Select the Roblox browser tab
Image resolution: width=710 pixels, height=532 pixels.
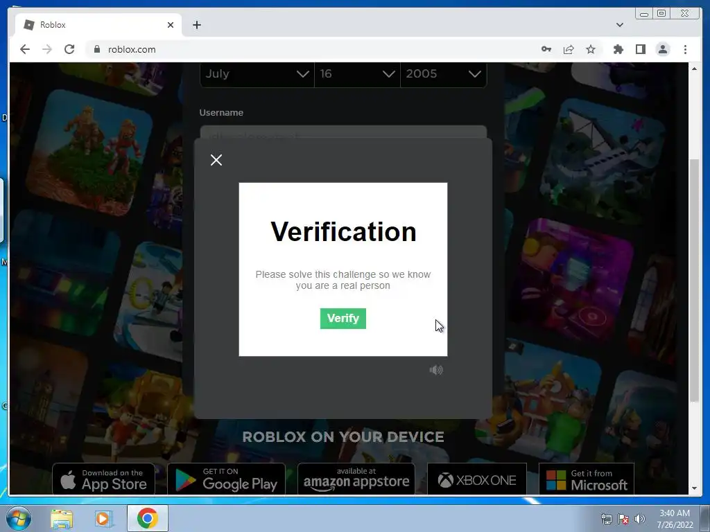tap(97, 25)
